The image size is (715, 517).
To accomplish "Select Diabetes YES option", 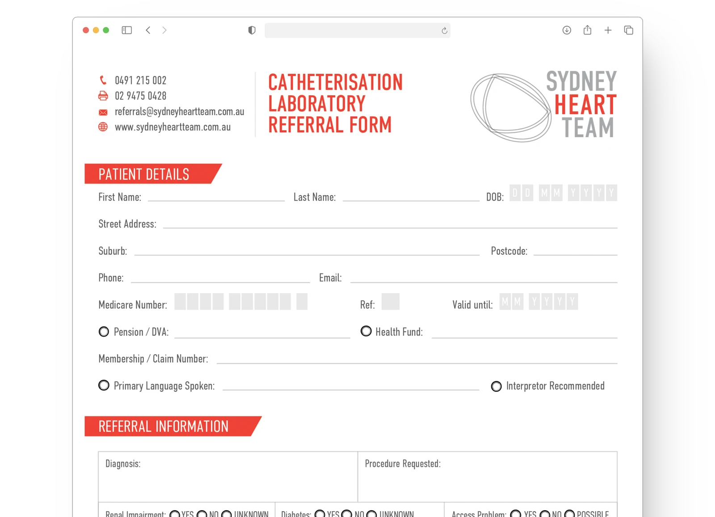I will tap(320, 514).
